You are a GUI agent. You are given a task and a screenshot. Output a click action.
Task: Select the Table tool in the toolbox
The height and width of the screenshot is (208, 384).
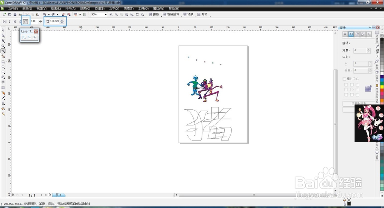click(x=3, y=87)
